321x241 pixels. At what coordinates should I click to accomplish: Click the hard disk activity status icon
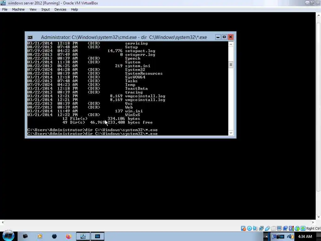243,228
